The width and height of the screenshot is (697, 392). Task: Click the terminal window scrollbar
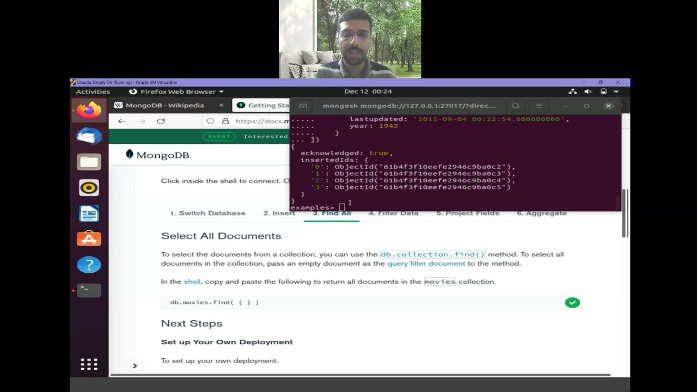(618, 202)
